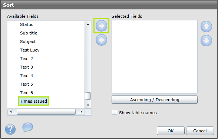The height and width of the screenshot is (139, 218).
Task: Click the list's scroll up arrow
Action: coord(88,24)
